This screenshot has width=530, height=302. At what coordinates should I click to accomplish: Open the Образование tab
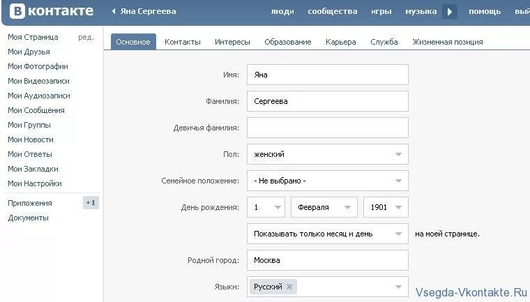(287, 42)
